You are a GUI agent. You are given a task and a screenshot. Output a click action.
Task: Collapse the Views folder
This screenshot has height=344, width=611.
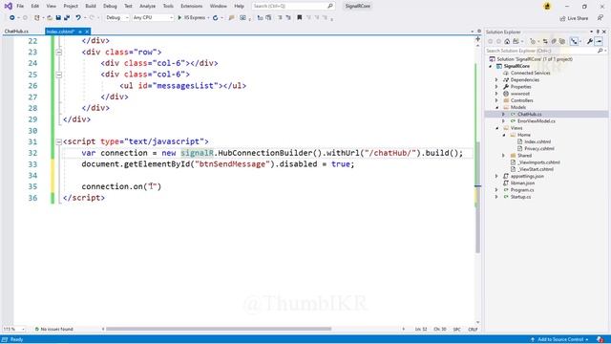pyautogui.click(x=496, y=128)
